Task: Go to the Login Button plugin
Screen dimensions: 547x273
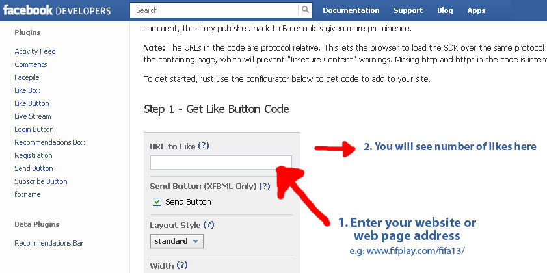Action: pos(34,129)
